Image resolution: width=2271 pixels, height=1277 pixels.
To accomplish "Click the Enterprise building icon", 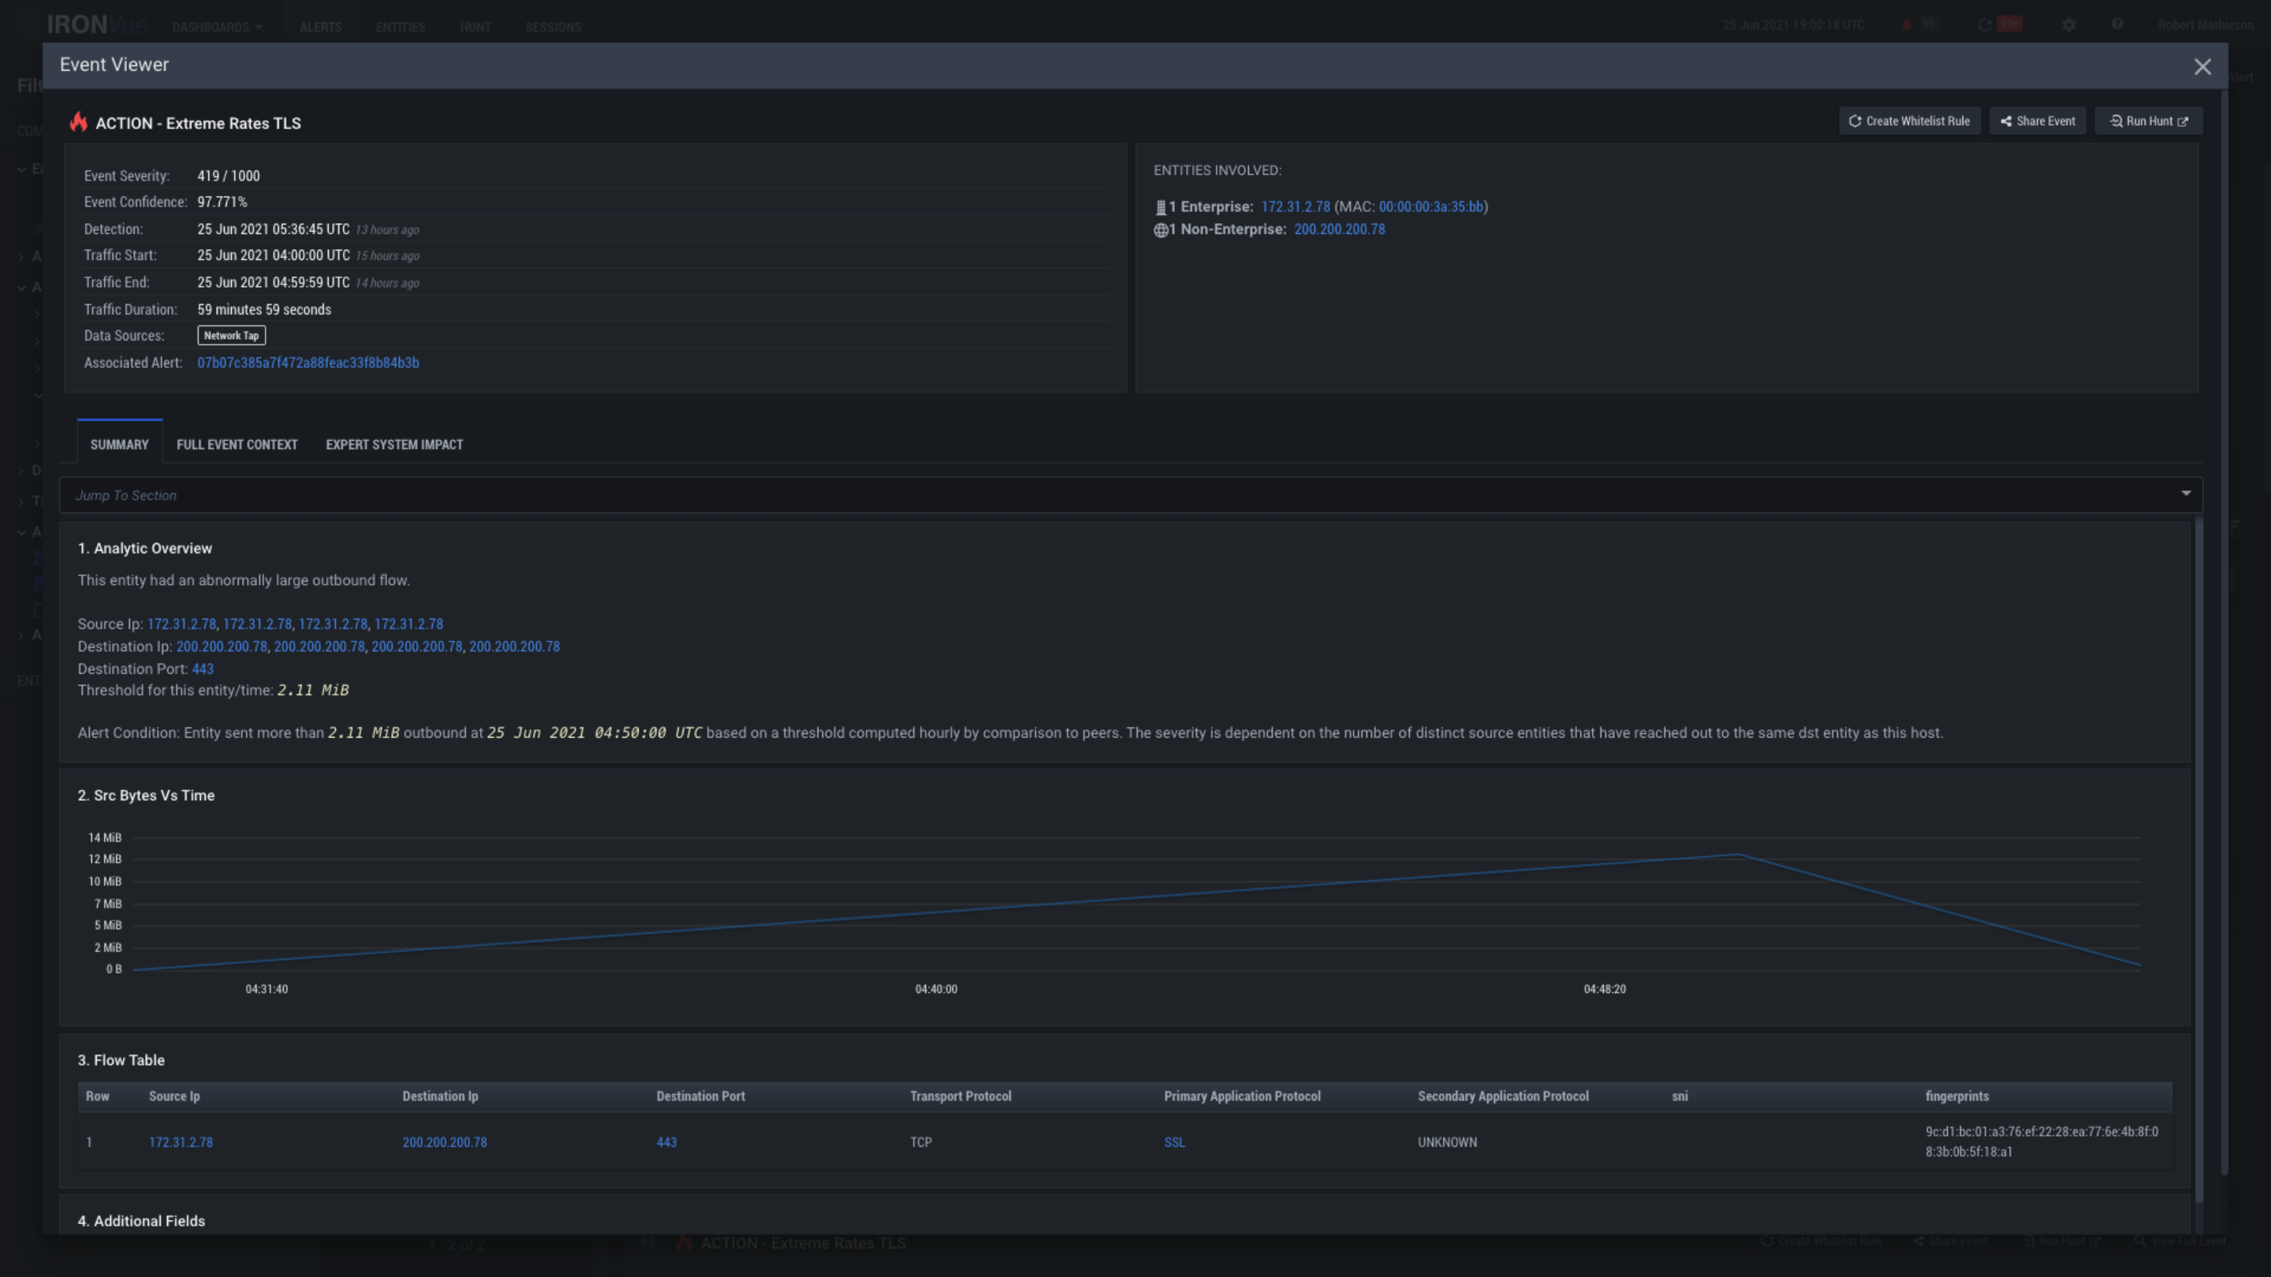I will 1160,208.
